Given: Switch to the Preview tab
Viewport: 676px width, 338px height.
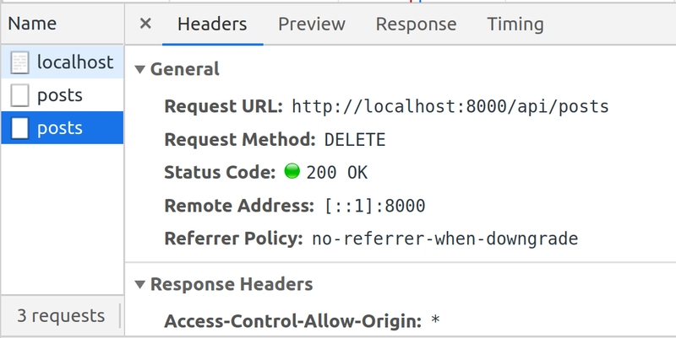Looking at the screenshot, I should point(312,24).
